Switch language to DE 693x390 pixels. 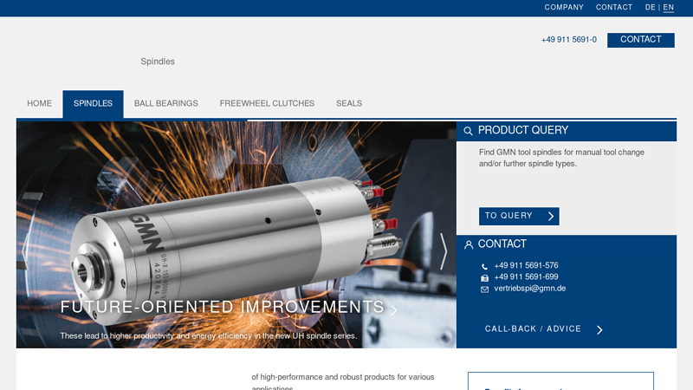tap(650, 8)
